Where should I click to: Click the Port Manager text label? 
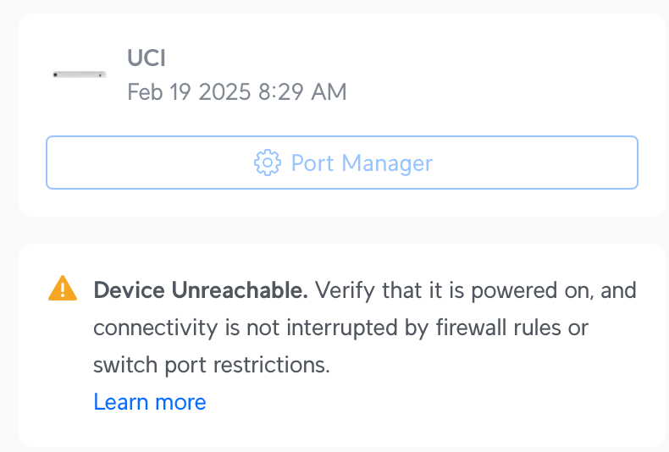tap(362, 163)
